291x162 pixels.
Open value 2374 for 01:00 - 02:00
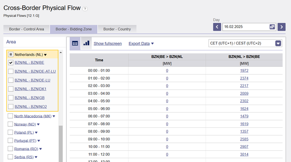(244, 78)
